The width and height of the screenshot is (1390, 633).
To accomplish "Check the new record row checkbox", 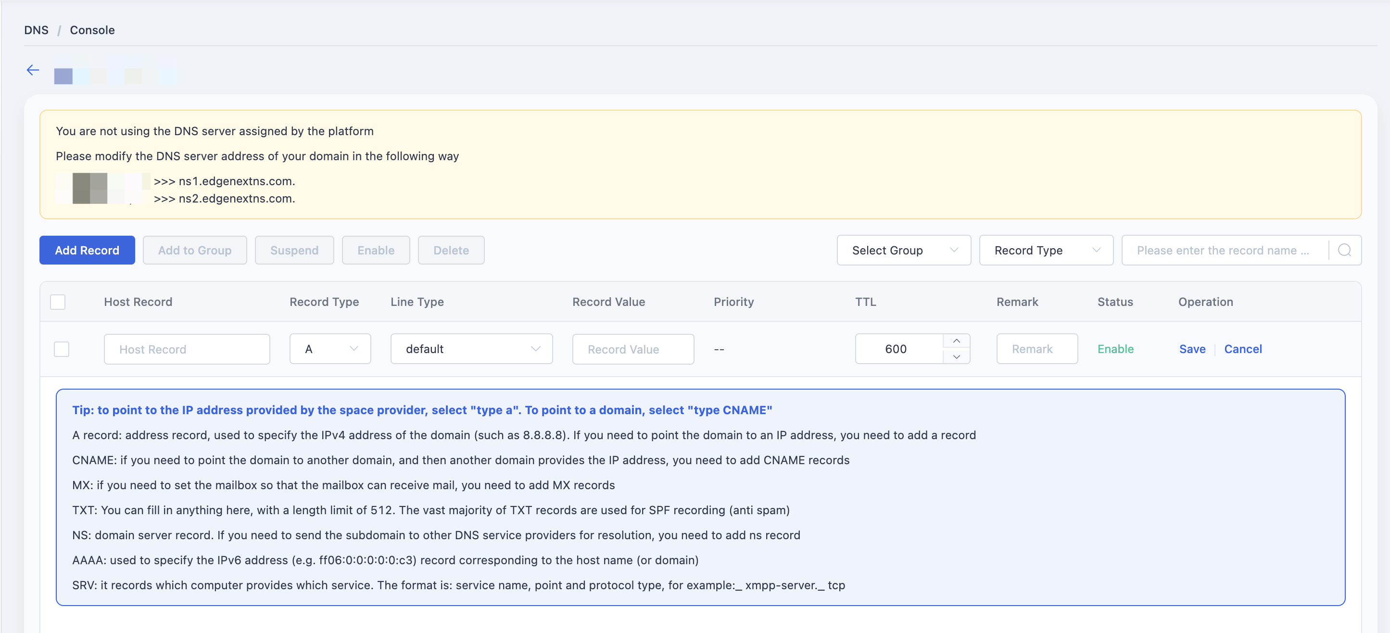I will pyautogui.click(x=62, y=349).
